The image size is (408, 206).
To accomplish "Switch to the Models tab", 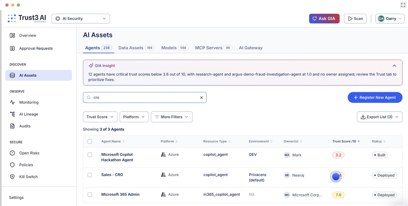I will tap(175, 48).
